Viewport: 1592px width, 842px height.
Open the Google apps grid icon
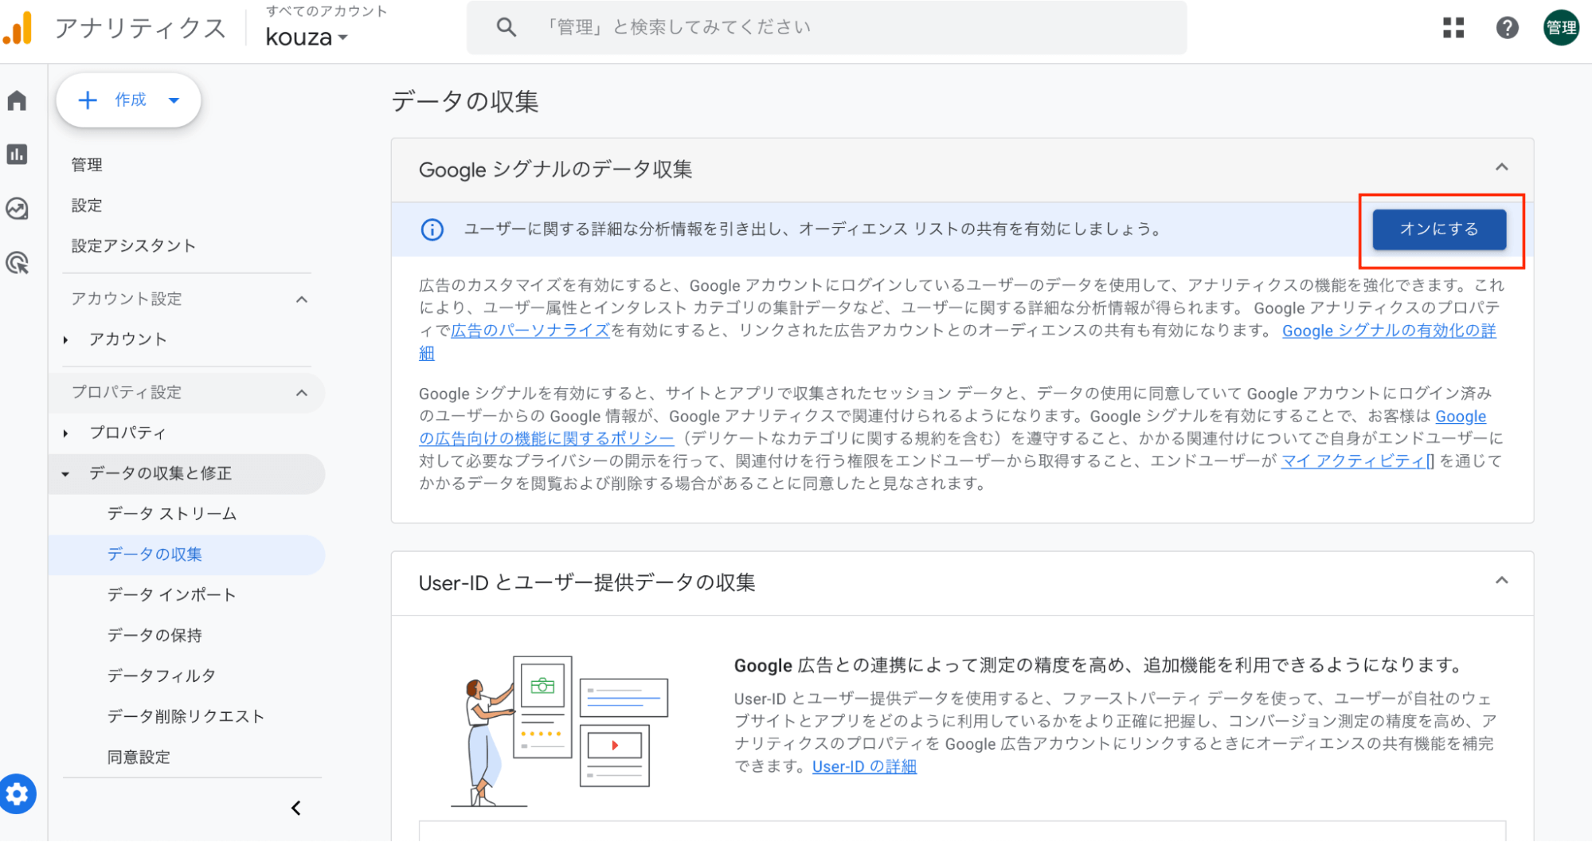[1453, 26]
